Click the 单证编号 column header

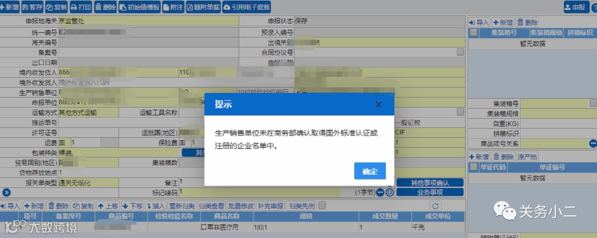(x=552, y=167)
